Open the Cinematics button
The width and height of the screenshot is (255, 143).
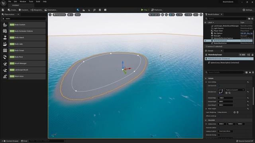(51, 10)
